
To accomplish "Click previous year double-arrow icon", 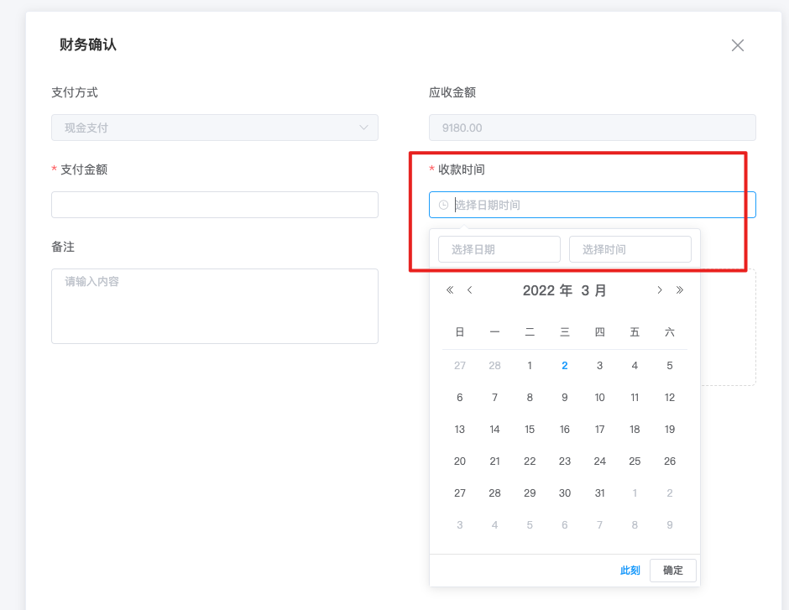I will 450,290.
